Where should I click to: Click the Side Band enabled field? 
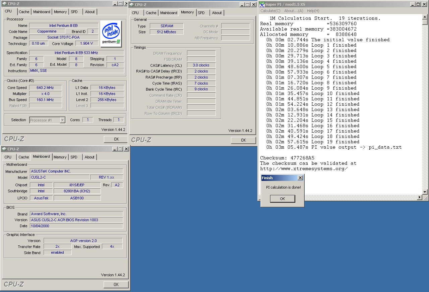(x=57, y=253)
